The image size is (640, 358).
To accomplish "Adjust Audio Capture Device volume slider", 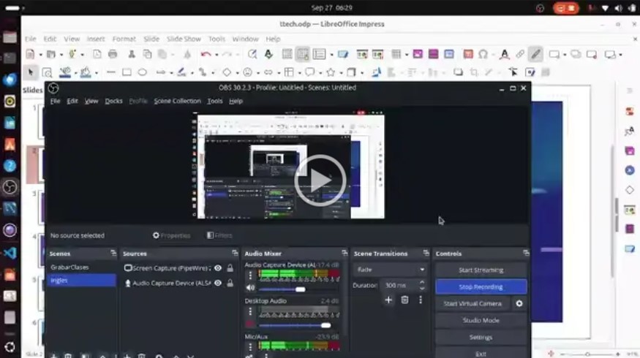I will tap(300, 289).
